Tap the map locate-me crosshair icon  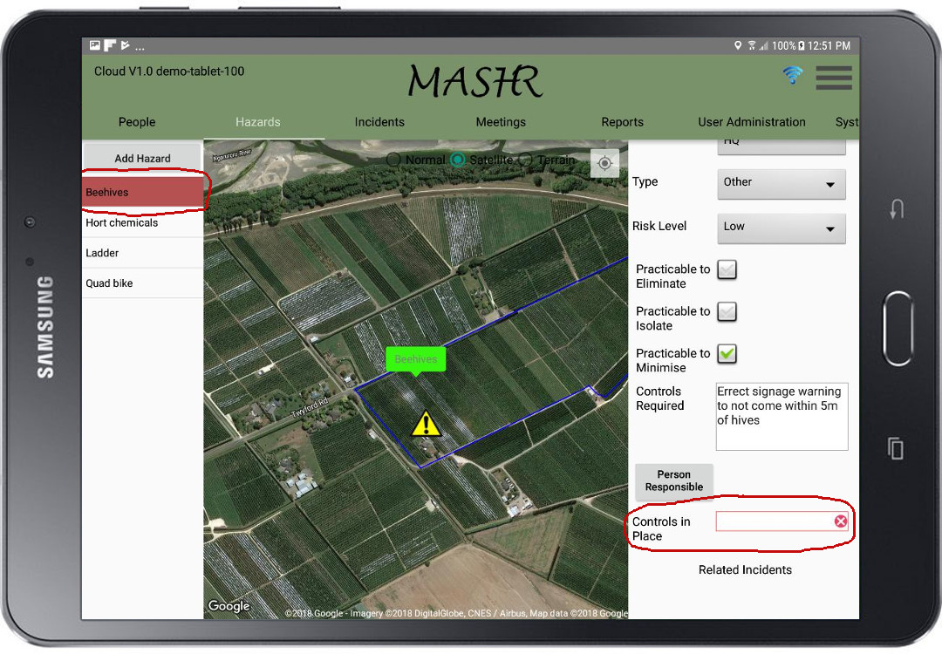click(x=604, y=163)
